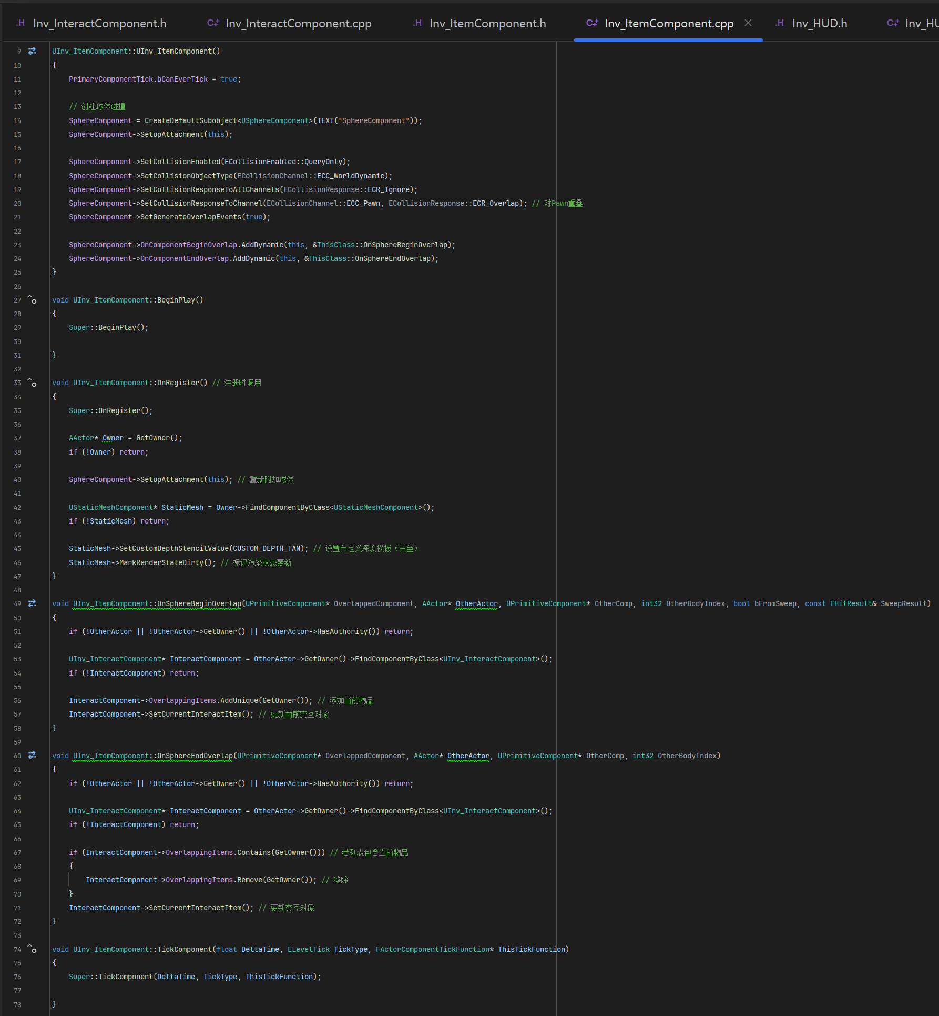Screen dimensions: 939x1016
Task: Click "ECR_Overlap" on line 20
Action: pyautogui.click(x=496, y=204)
